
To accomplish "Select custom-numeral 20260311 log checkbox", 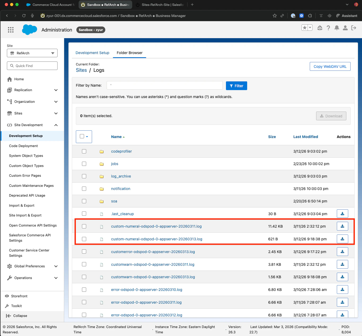I will (84, 226).
